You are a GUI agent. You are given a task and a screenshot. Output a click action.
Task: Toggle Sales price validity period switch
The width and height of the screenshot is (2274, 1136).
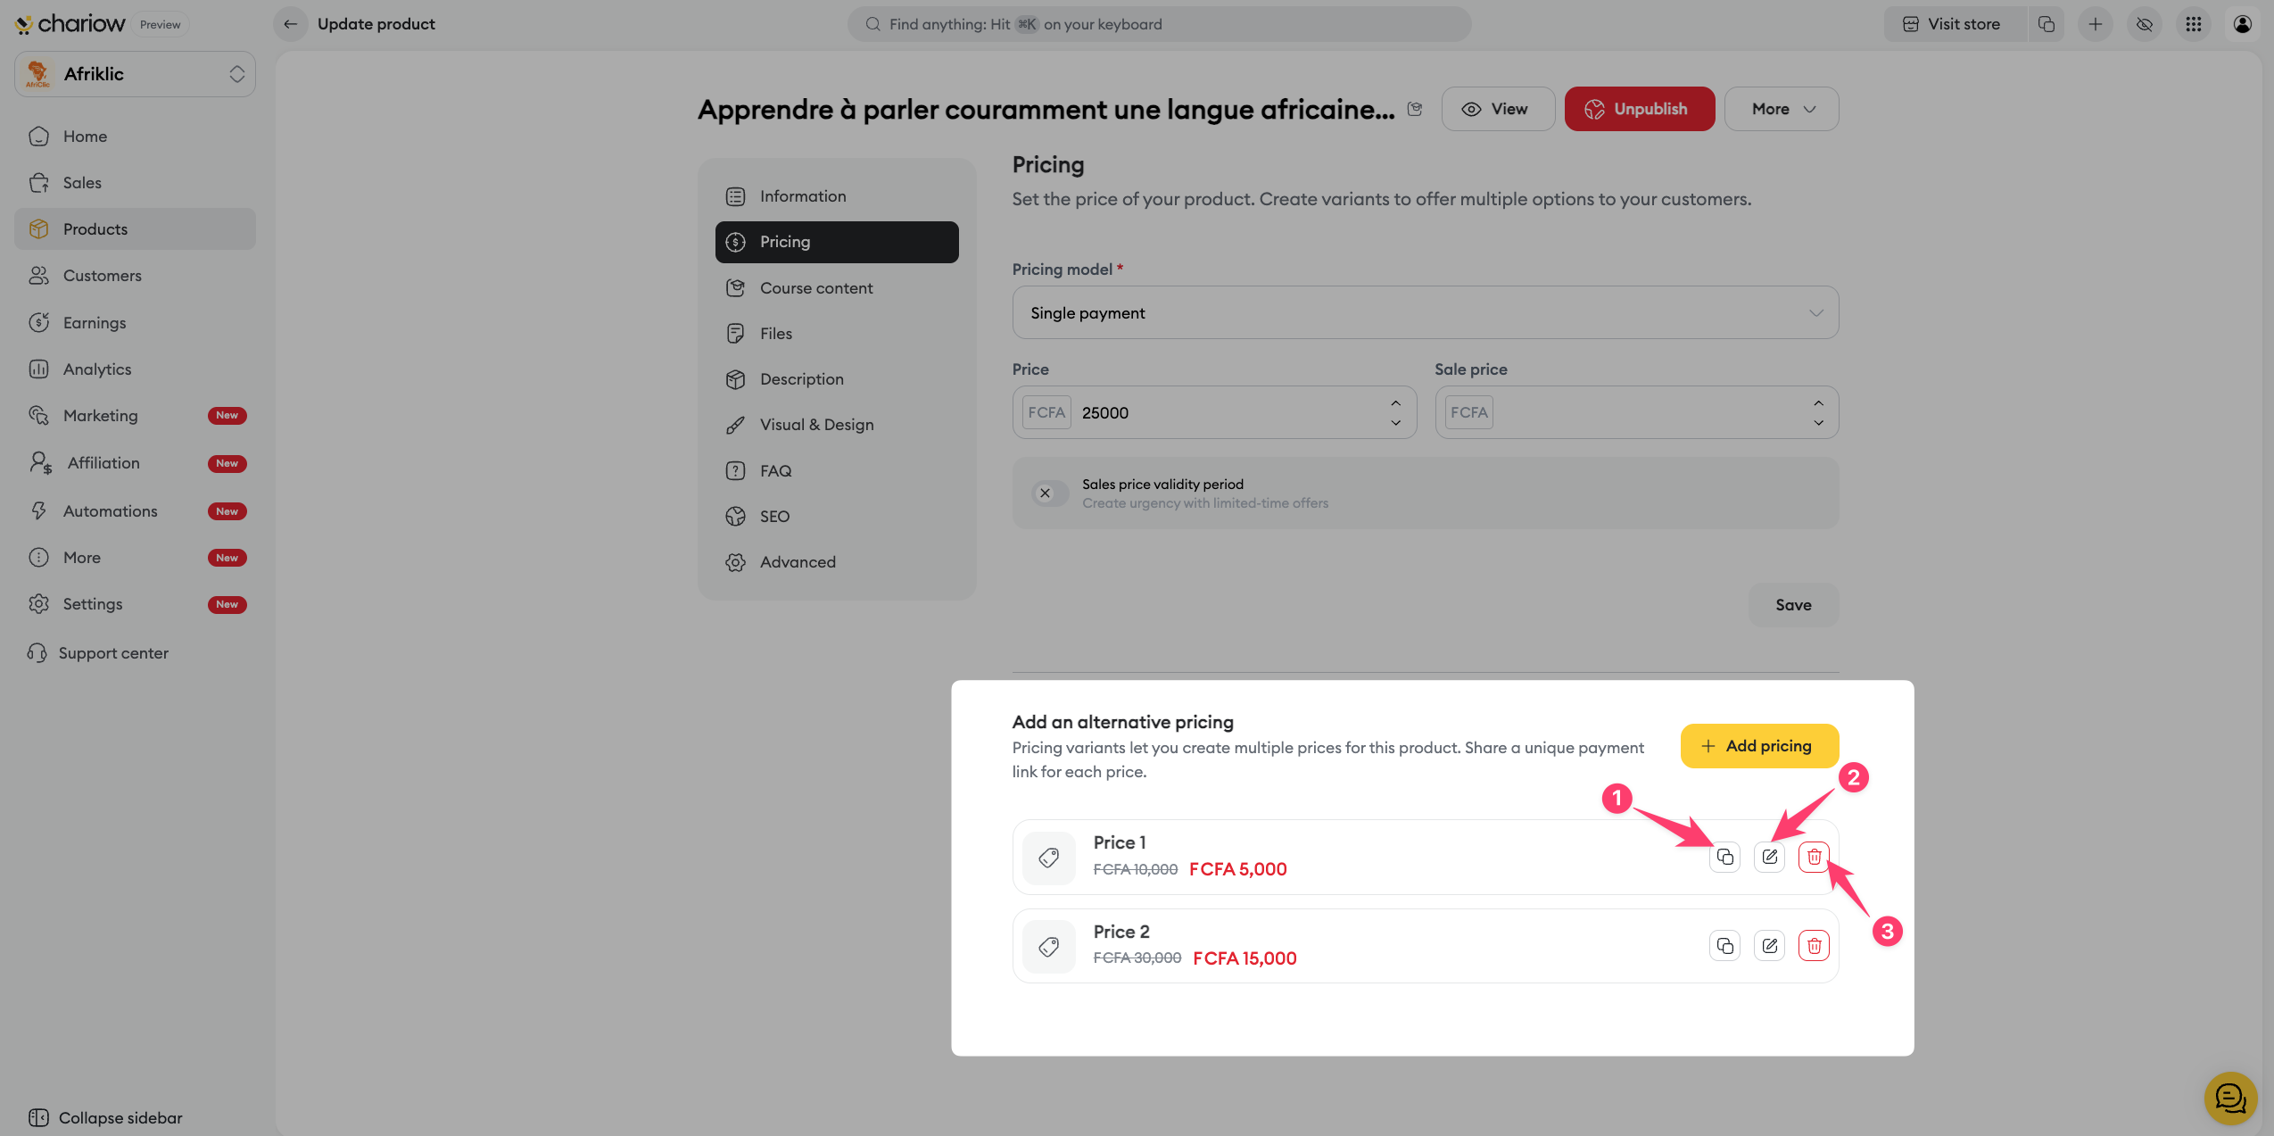[1049, 493]
